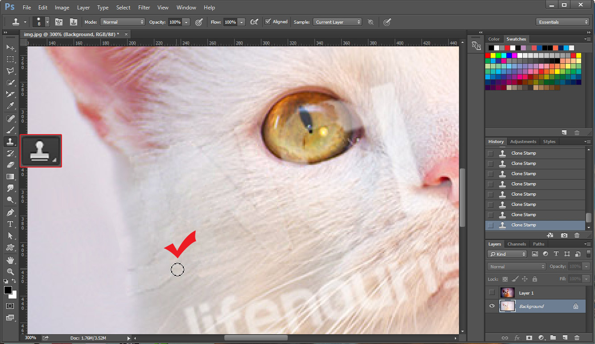Open the Tool Preset picker arrow
Screen dimensions: 595x344
coord(25,22)
